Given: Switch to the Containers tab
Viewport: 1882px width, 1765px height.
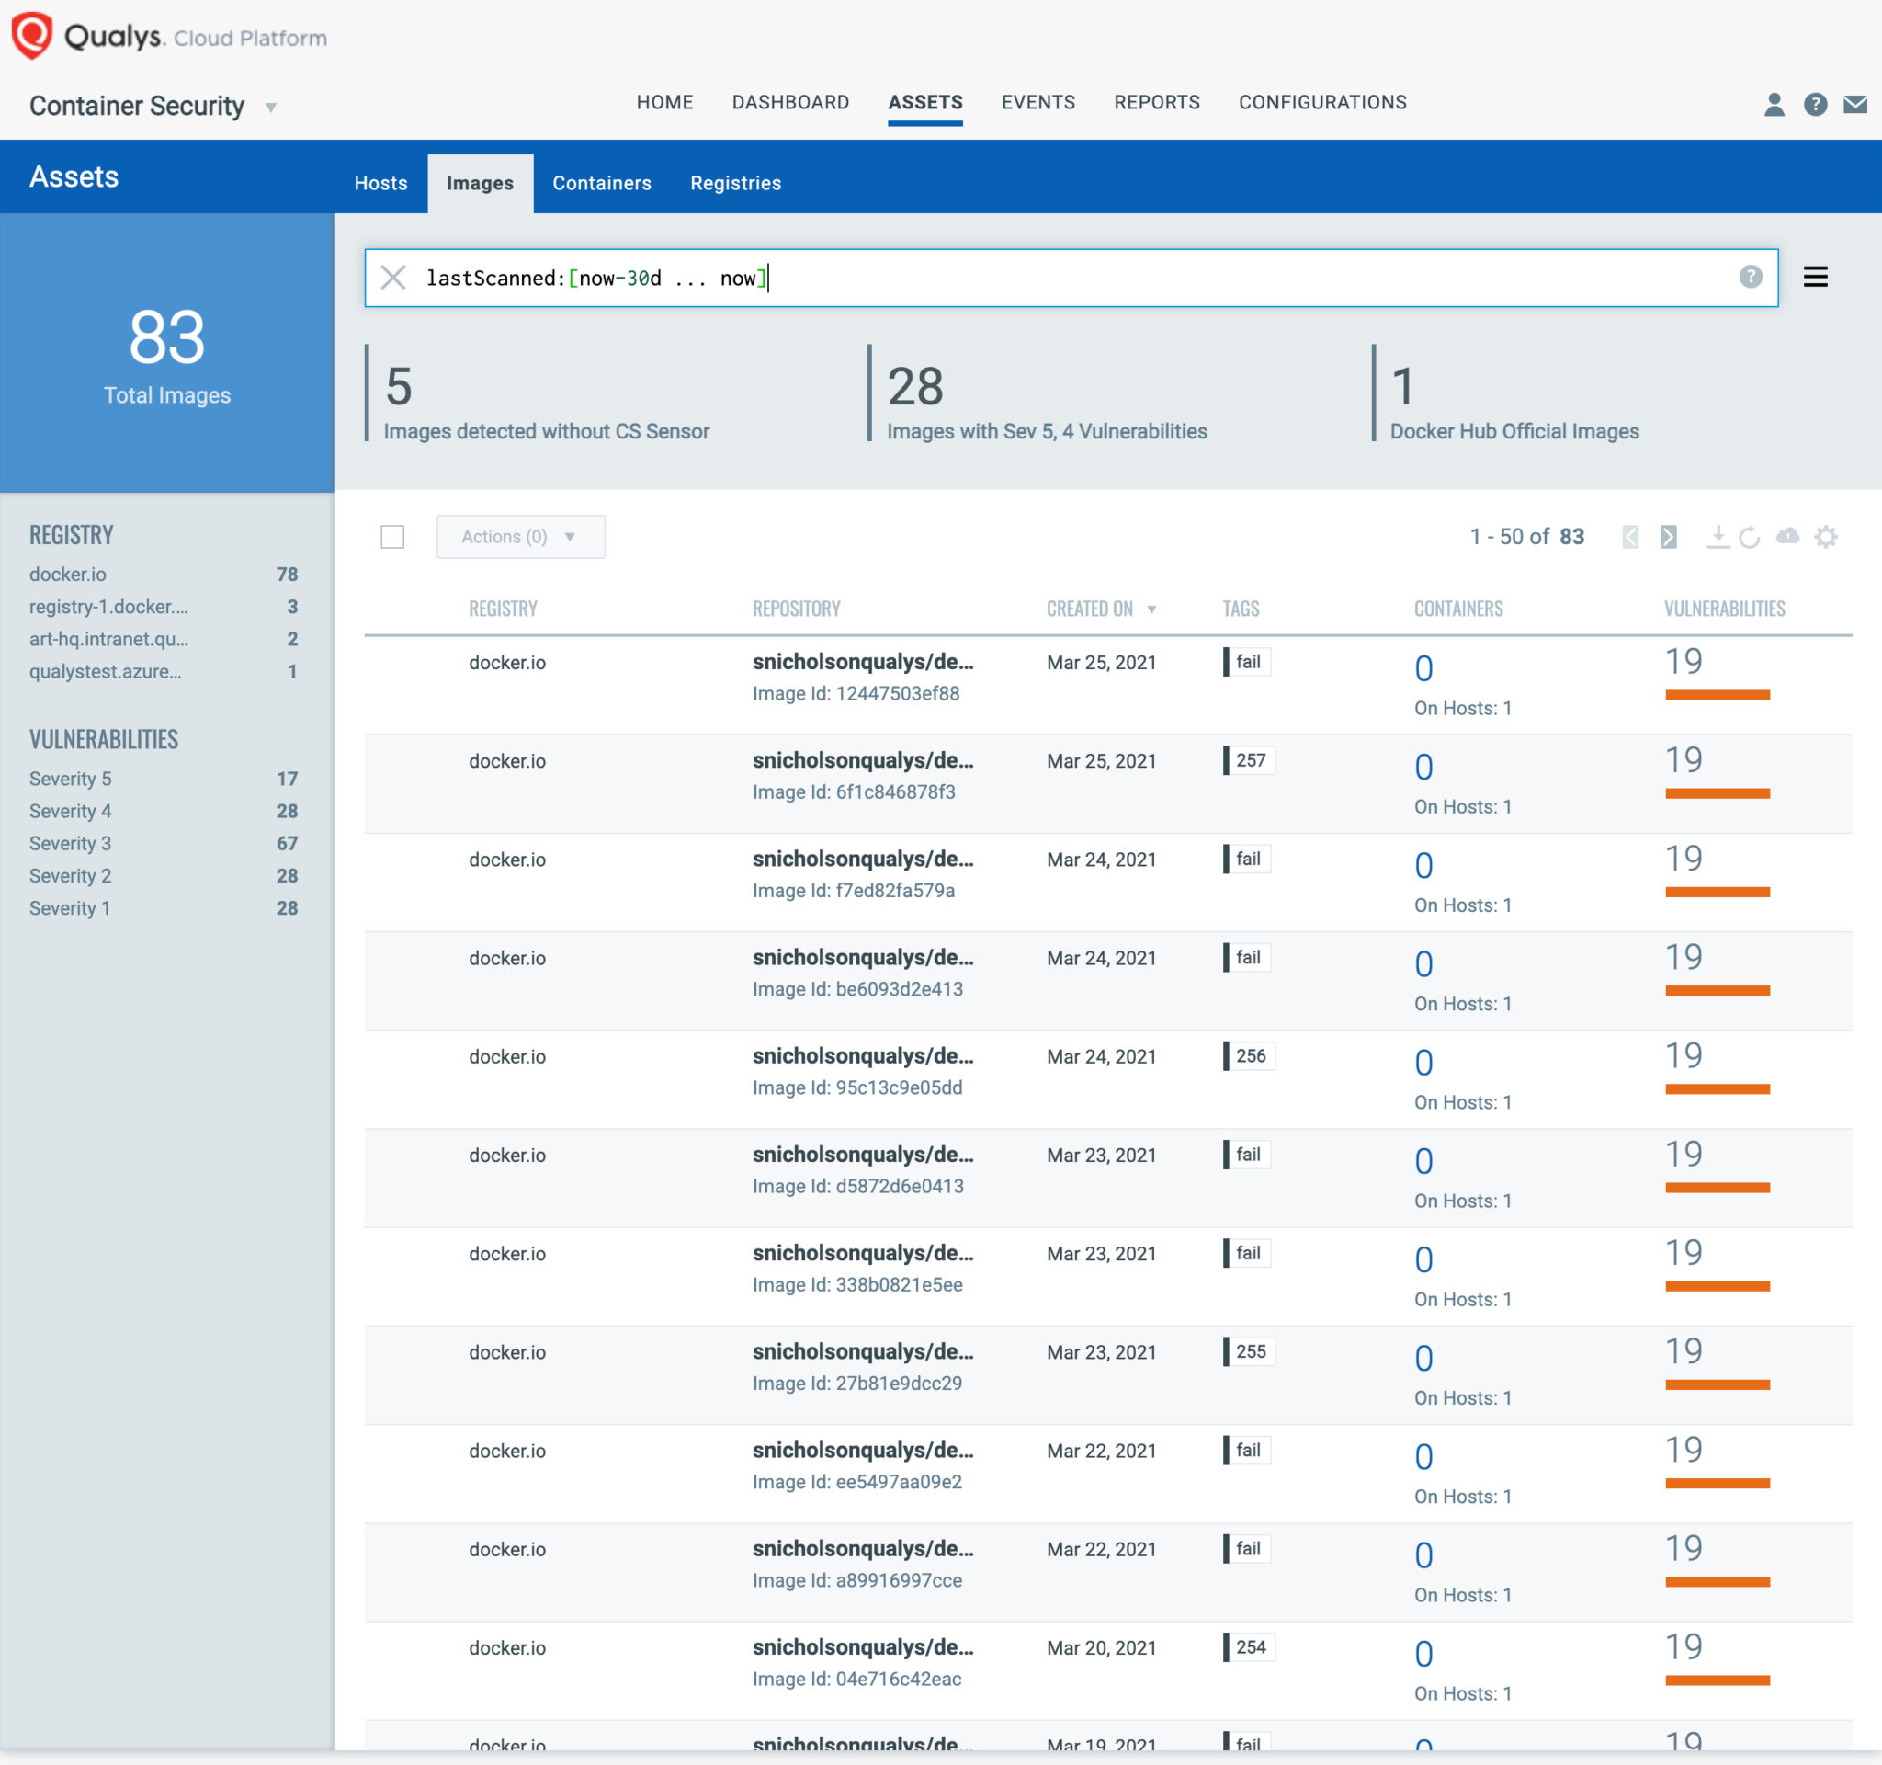Looking at the screenshot, I should click(x=601, y=183).
